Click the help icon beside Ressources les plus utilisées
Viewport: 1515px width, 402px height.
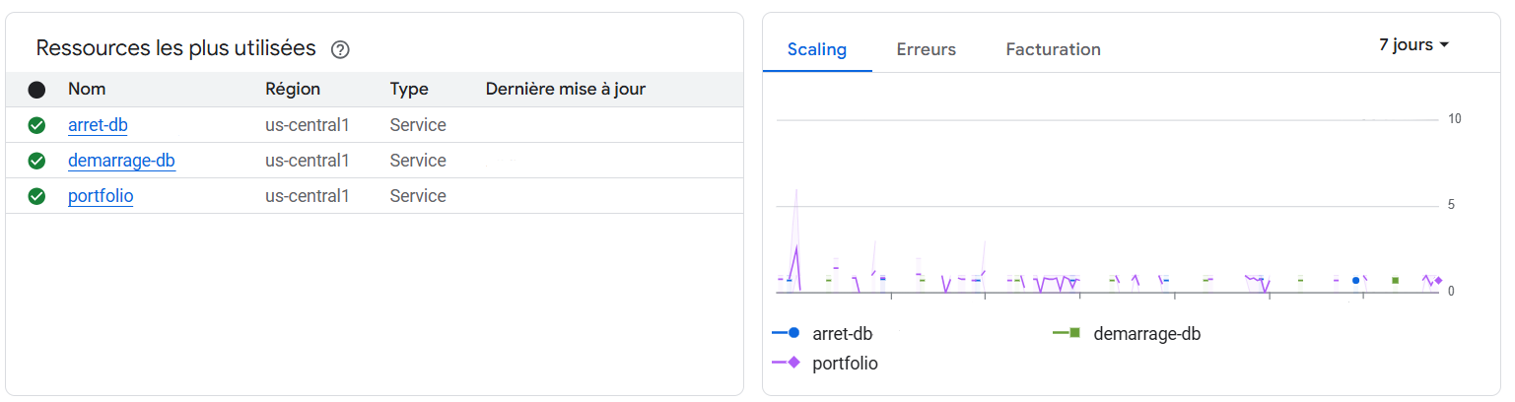(340, 49)
